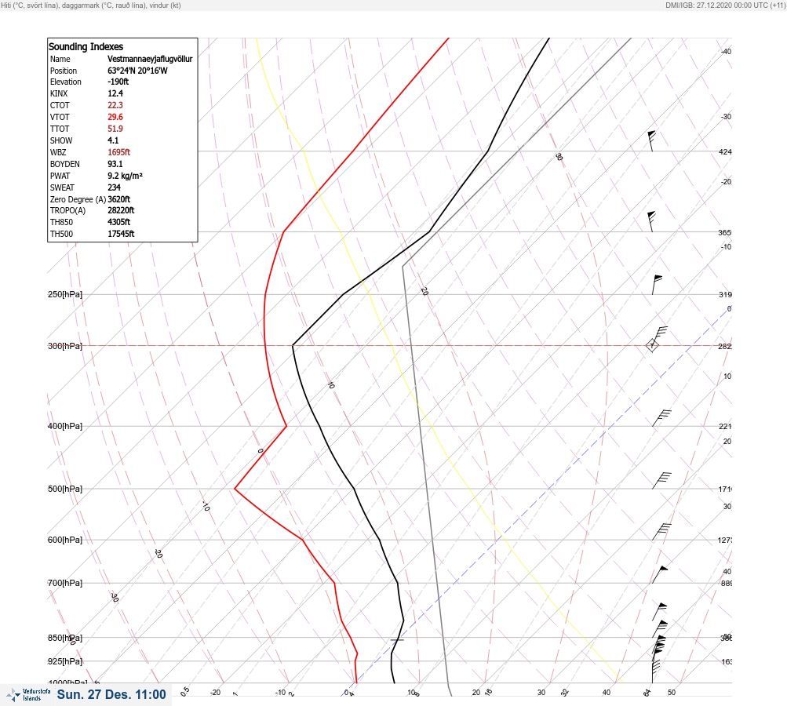The image size is (787, 706).
Task: Click the position value 63°24'N 20°16'W
Action: [137, 71]
